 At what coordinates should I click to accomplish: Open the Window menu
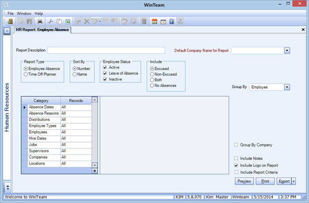coord(24,14)
